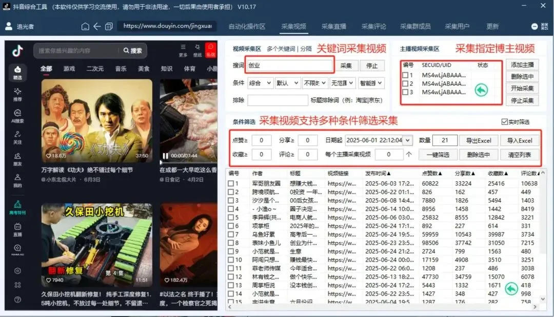Open 直播 in the Douyin sidebar
Viewport: 554px width, 317px height.
point(17,229)
